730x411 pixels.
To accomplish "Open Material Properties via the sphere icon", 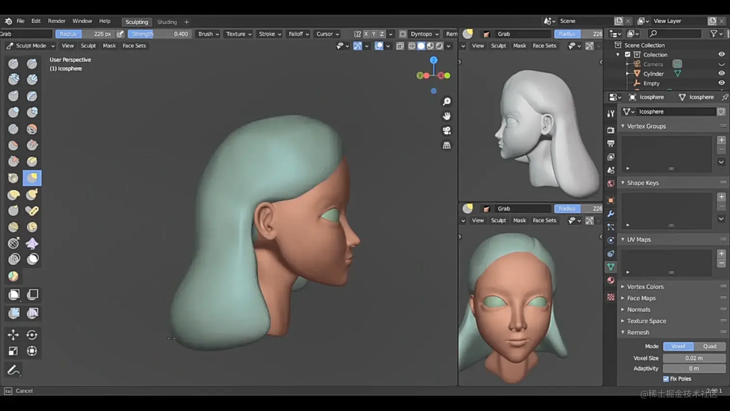I will click(x=611, y=281).
